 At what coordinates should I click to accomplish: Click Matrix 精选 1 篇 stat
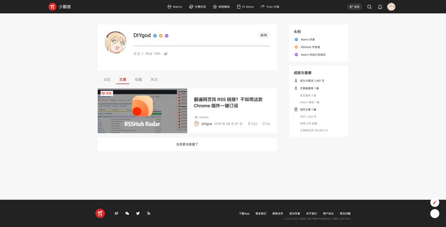[x=310, y=102]
